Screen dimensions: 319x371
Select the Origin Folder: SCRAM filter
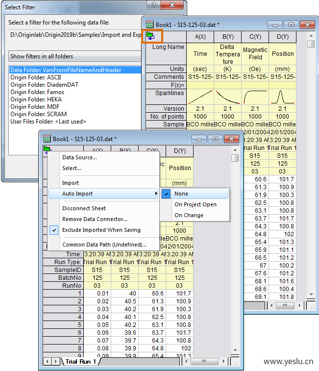click(x=38, y=114)
